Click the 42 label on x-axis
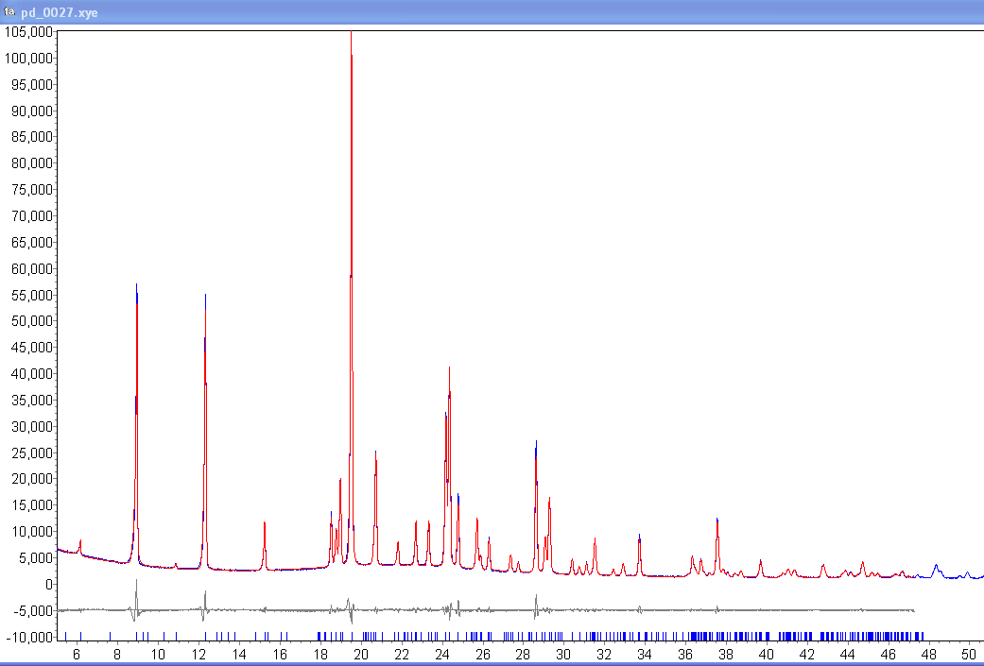The image size is (984, 666). pos(807,654)
